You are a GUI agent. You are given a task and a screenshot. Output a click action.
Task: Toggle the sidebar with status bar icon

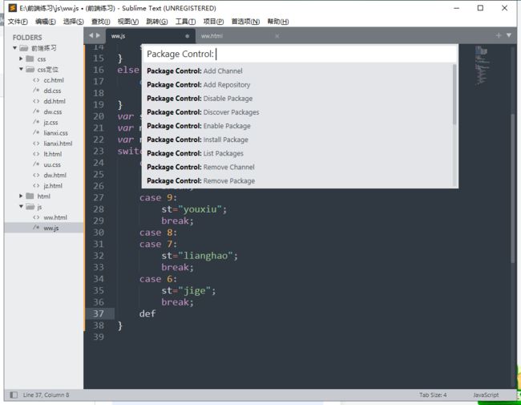(x=14, y=395)
